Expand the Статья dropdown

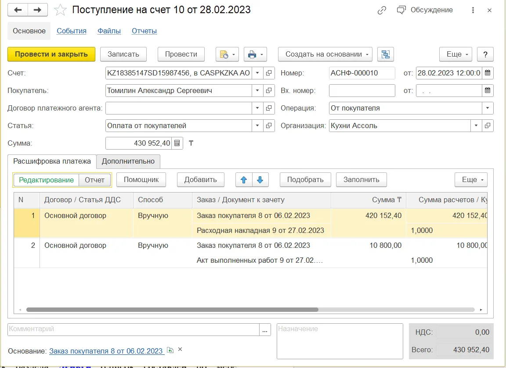point(257,126)
